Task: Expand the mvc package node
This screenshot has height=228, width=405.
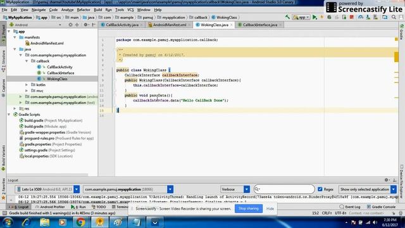Action: point(27,91)
